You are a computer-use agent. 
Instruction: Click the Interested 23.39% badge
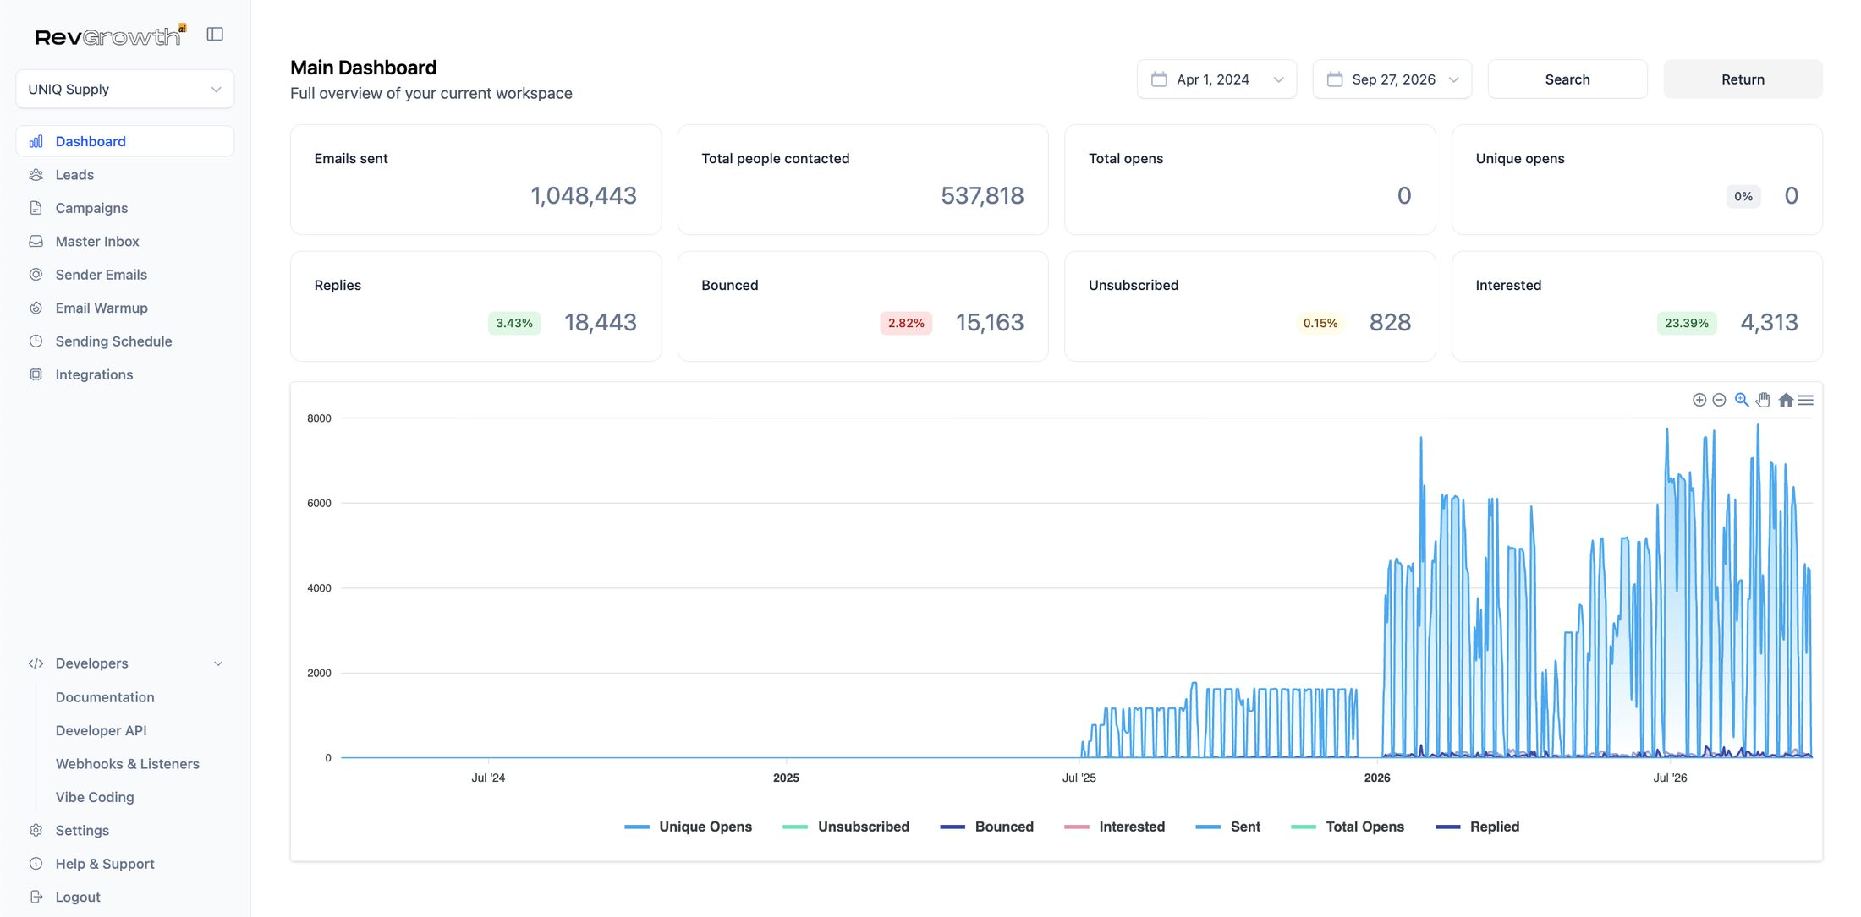(x=1687, y=324)
